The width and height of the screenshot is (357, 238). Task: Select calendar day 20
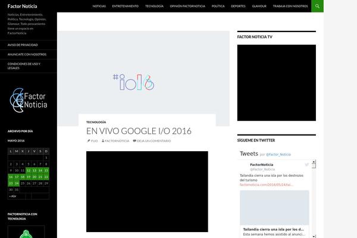pyautogui.click(x=35, y=177)
